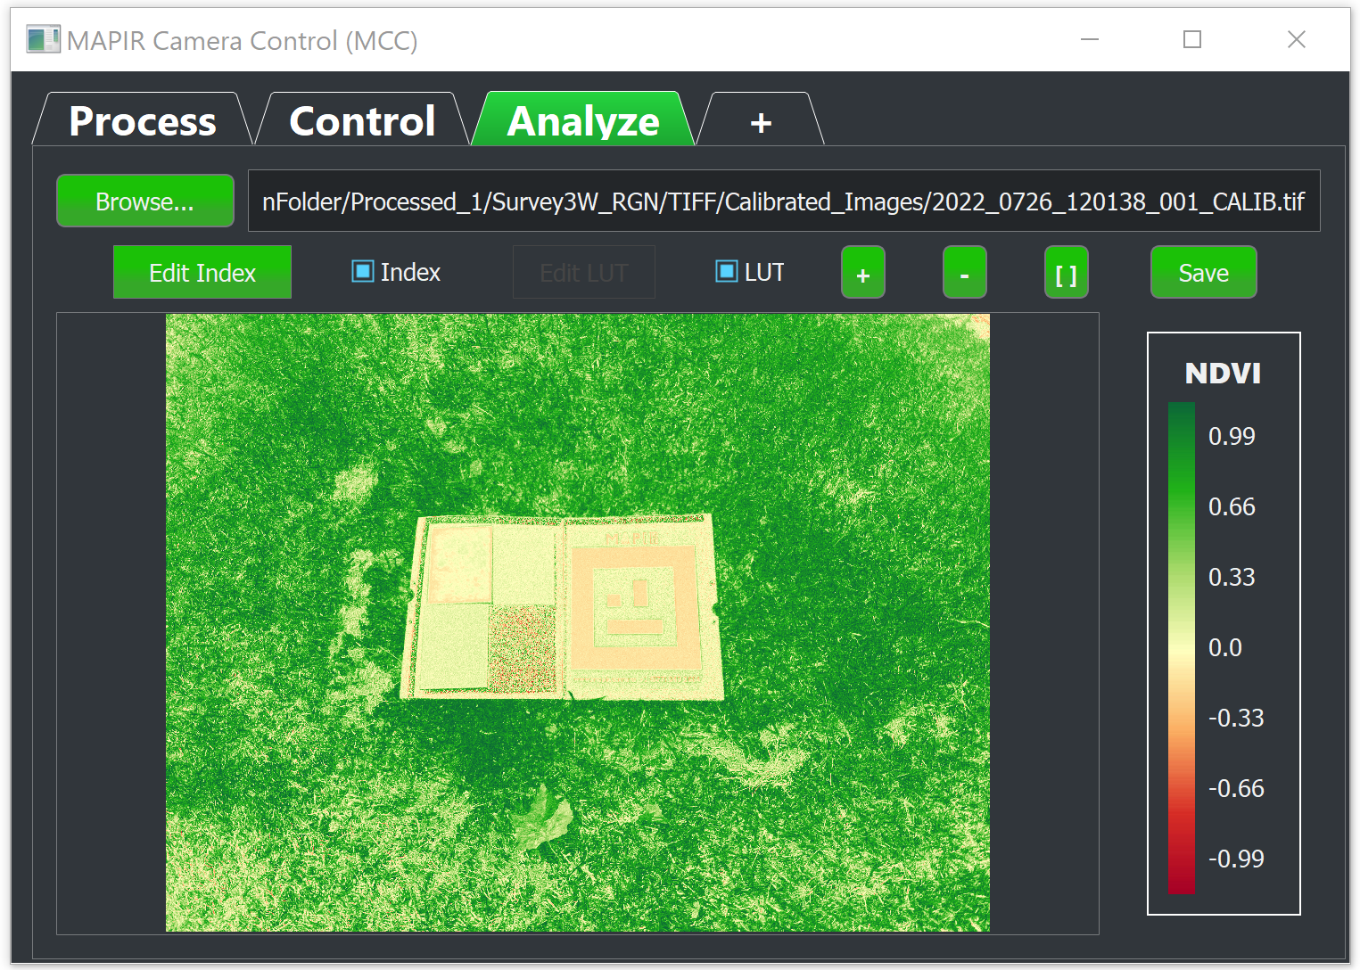
Task: Maximize the MCC window
Action: point(1191,40)
